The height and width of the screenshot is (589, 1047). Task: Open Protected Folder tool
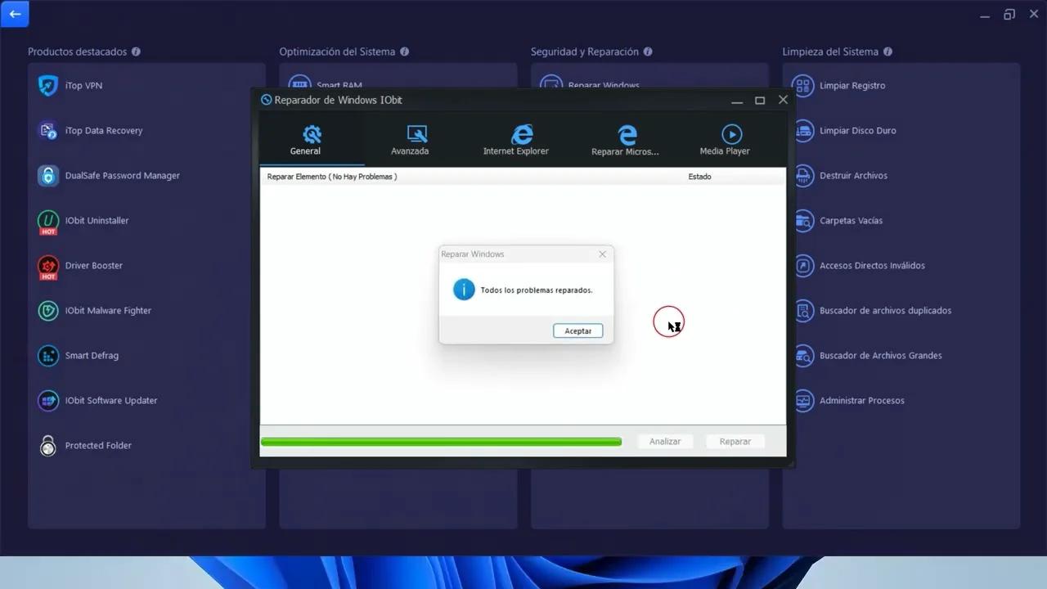point(98,445)
